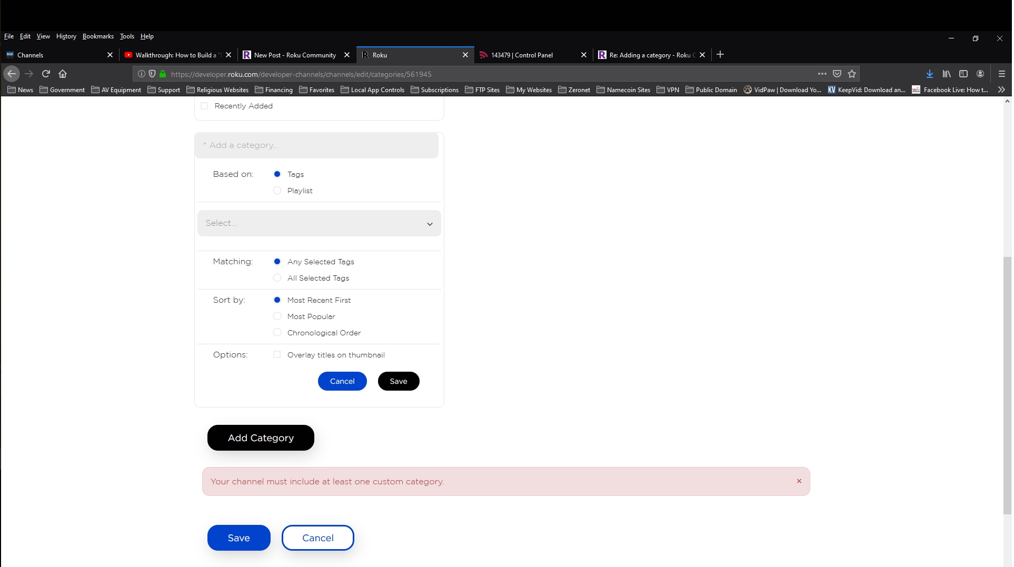Click the page vertical scrollbar thumb
The height and width of the screenshot is (567, 1014).
[1007, 385]
